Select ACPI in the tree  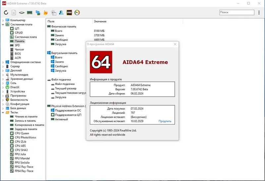[18, 58]
